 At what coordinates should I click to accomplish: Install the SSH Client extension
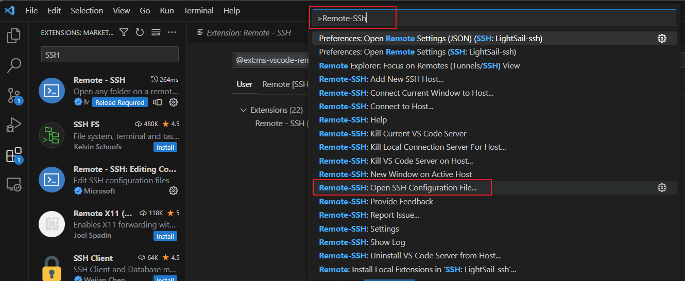click(x=165, y=278)
